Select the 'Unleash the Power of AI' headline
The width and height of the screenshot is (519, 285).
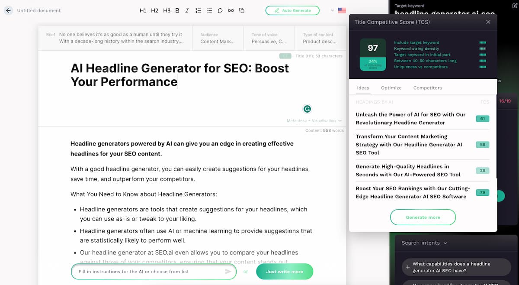pyautogui.click(x=411, y=119)
